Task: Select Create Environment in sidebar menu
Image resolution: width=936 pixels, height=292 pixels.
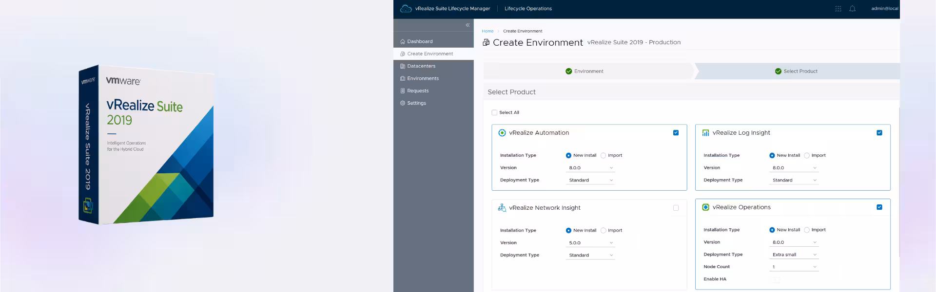Action: click(x=433, y=54)
